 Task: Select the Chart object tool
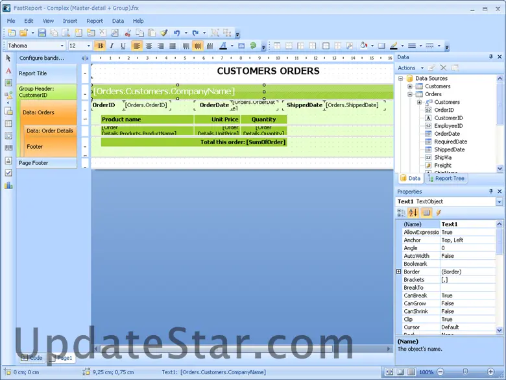pos(8,185)
